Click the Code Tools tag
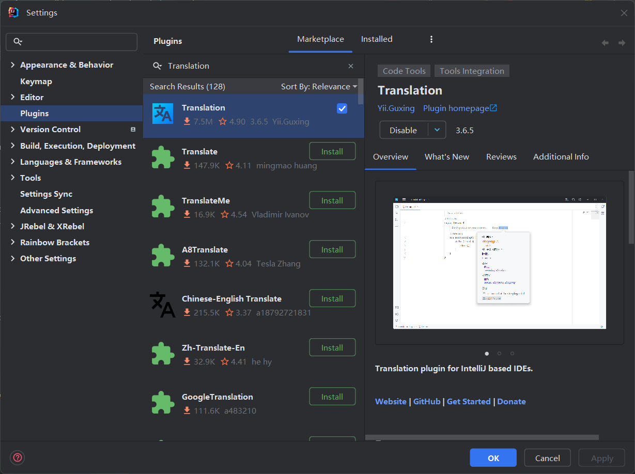Screen dimensions: 635x474 click(404, 71)
